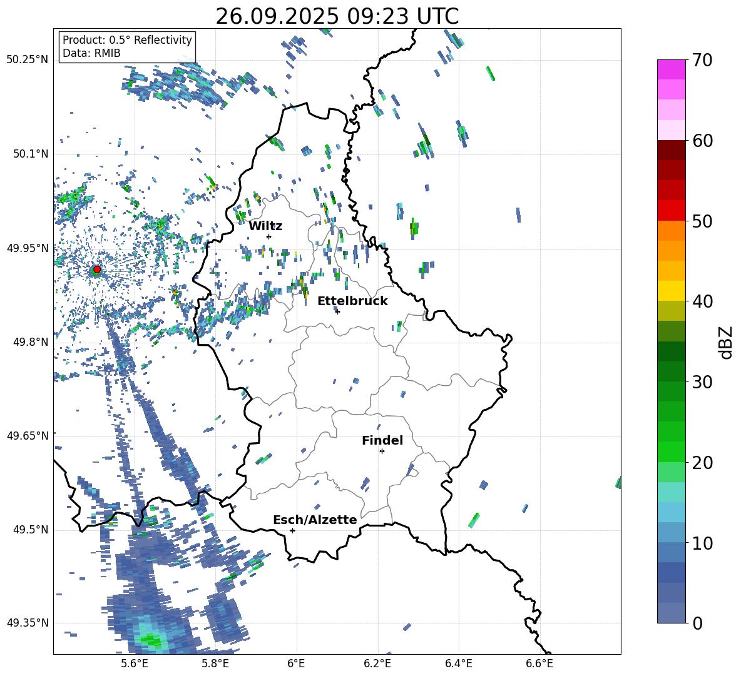Screen dimensions: 741x676
Task: Click the 49.5°N latitude label
Action: [x=30, y=530]
